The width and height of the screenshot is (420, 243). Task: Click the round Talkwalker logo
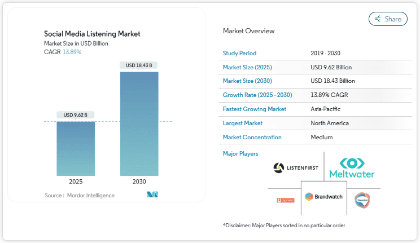[x=362, y=200]
